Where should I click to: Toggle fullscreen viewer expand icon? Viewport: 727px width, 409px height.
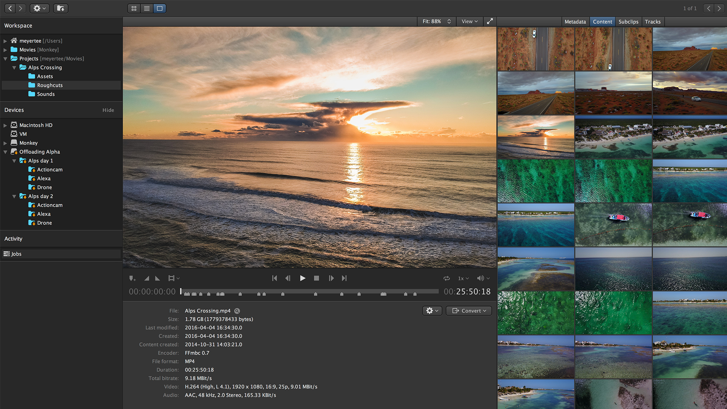490,22
